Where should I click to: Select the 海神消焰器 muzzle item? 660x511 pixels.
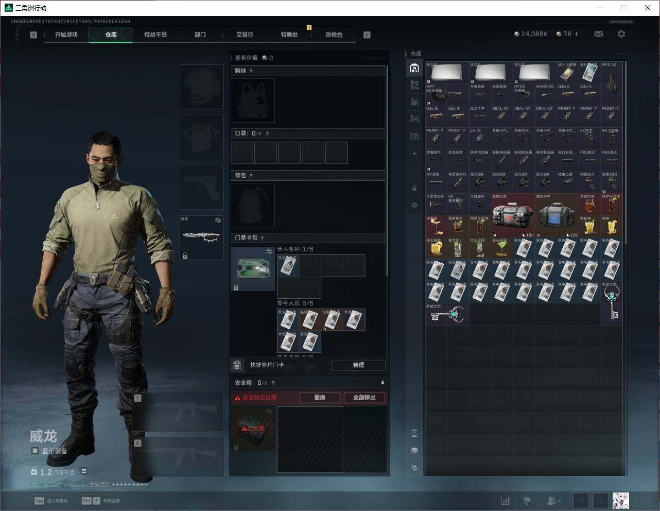click(502, 160)
